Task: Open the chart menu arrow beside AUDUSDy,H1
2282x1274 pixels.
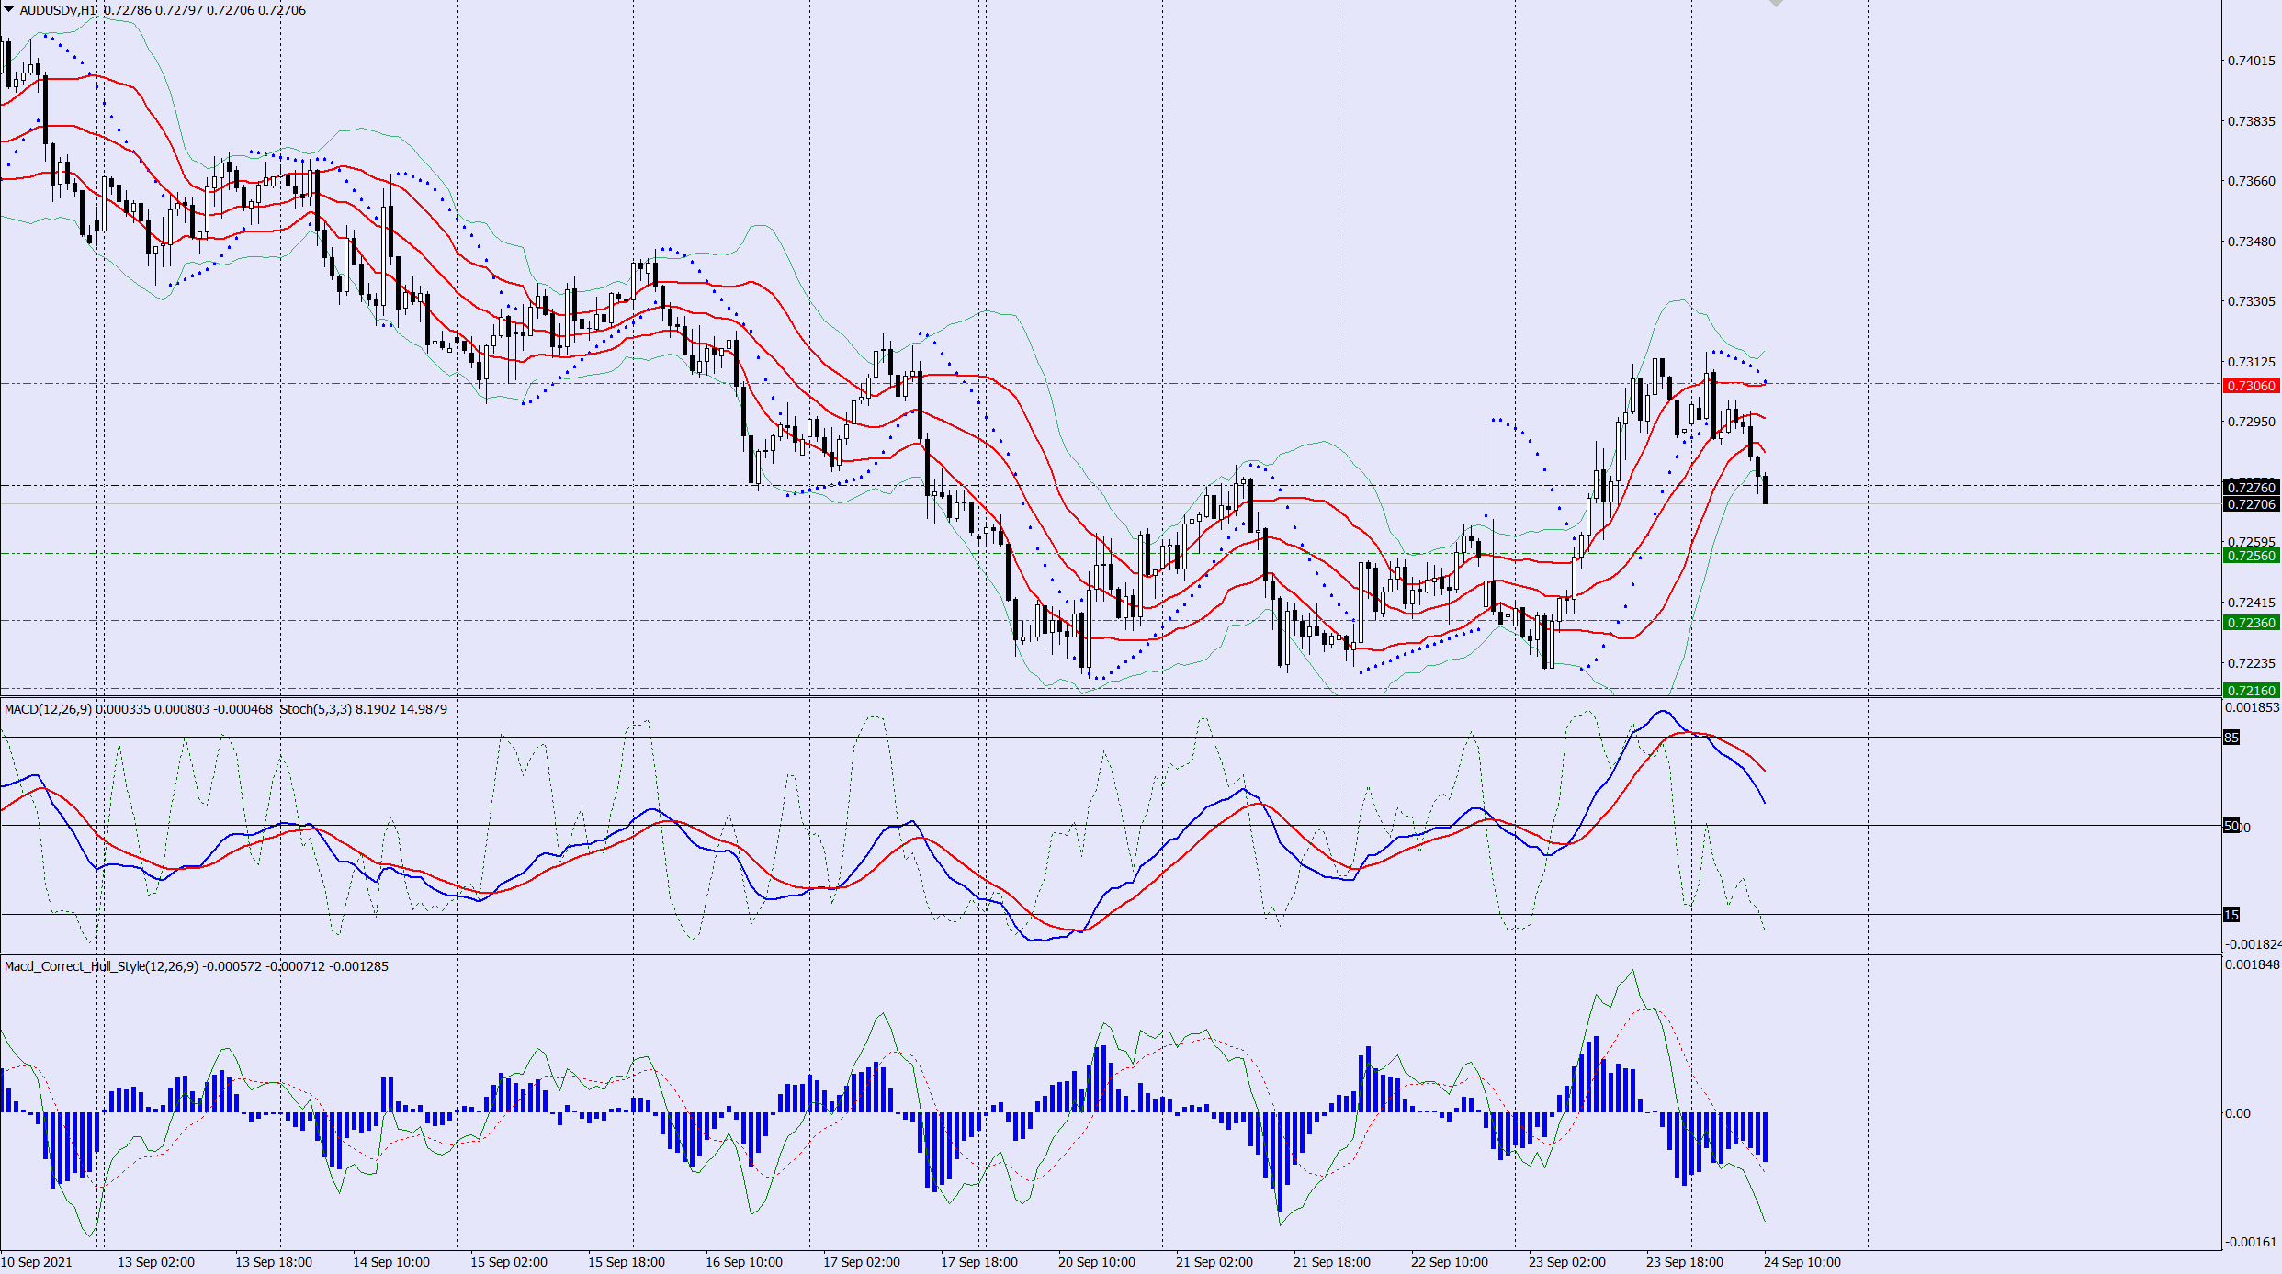Action: click(x=8, y=10)
